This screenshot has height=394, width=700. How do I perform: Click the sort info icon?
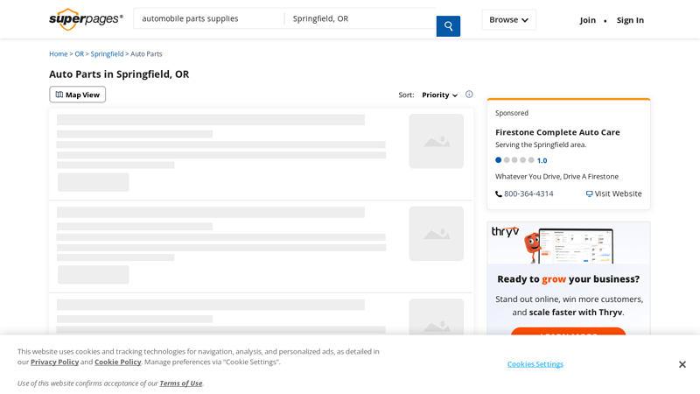(x=469, y=95)
